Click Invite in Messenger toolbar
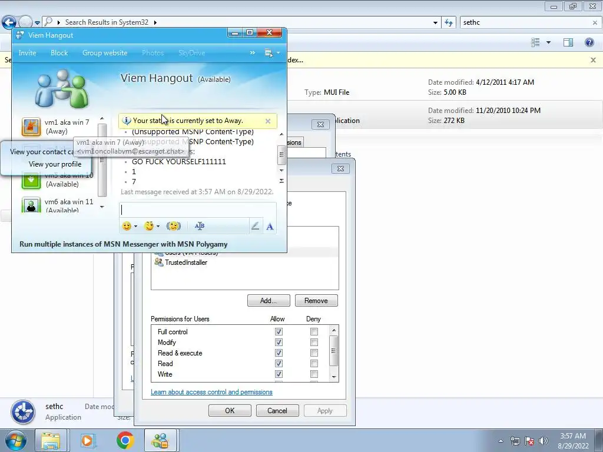This screenshot has height=452, width=603. (27, 53)
